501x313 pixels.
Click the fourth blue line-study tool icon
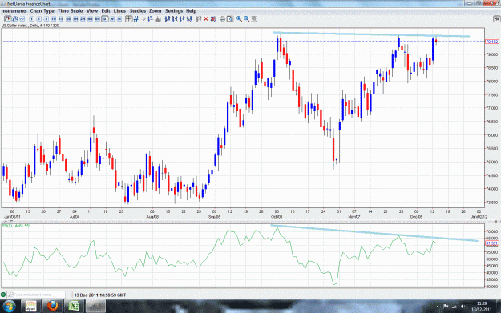[x=189, y=19]
